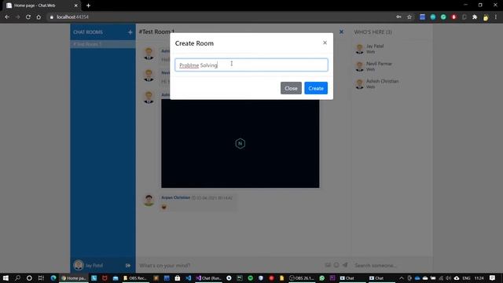
Task: Open the browser extensions puzzle icon
Action: (x=475, y=17)
